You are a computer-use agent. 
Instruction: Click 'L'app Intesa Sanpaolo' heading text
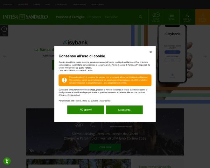(x=155, y=167)
